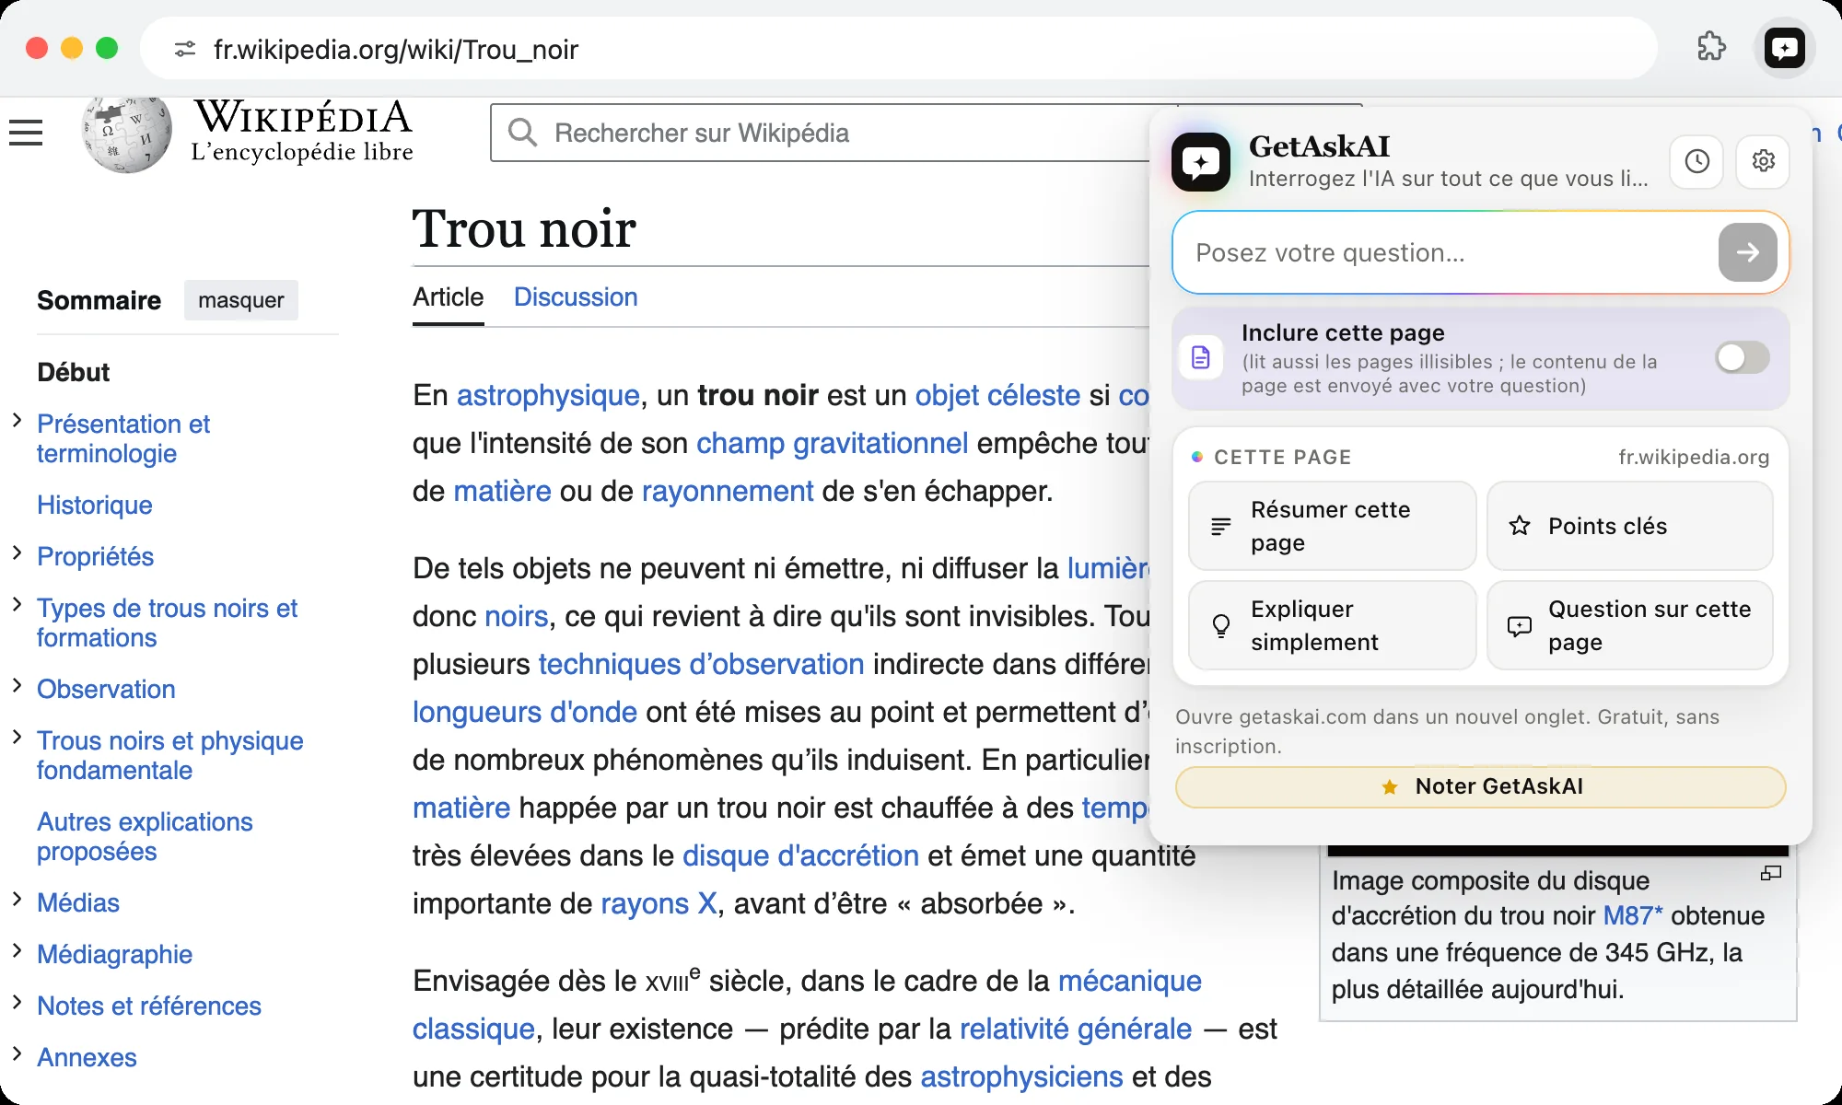
Task: Expand the Médiagraphie section chevron
Action: [x=17, y=951]
